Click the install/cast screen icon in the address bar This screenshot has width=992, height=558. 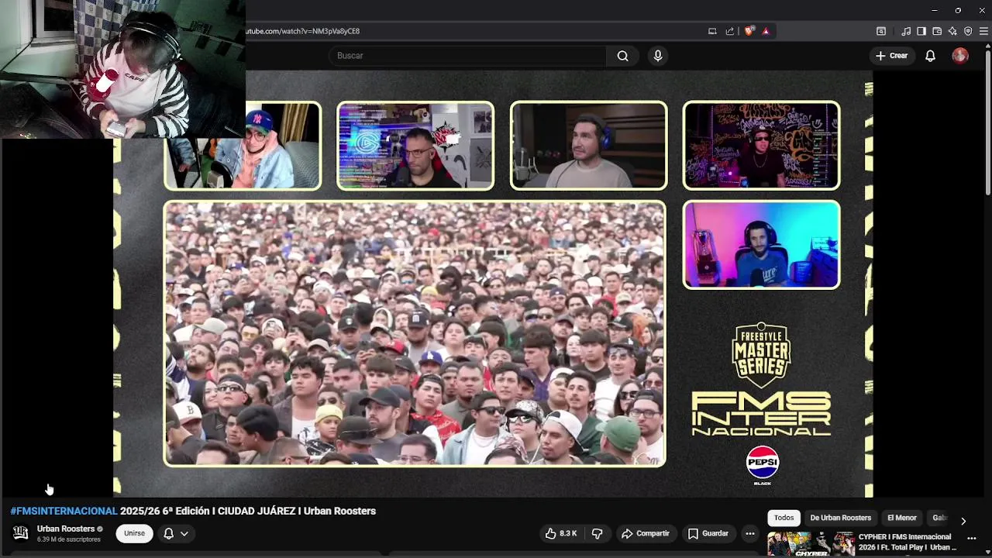pos(712,31)
